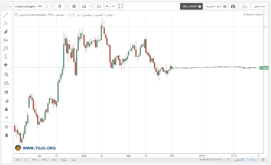
Task: Click the انتخاب نماد button
Action: tap(191, 6)
